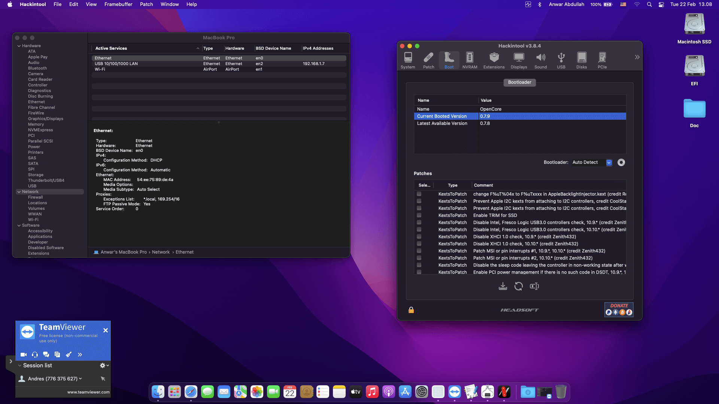
Task: Select Bluetooth in the Hardware sidebar
Action: (37, 68)
